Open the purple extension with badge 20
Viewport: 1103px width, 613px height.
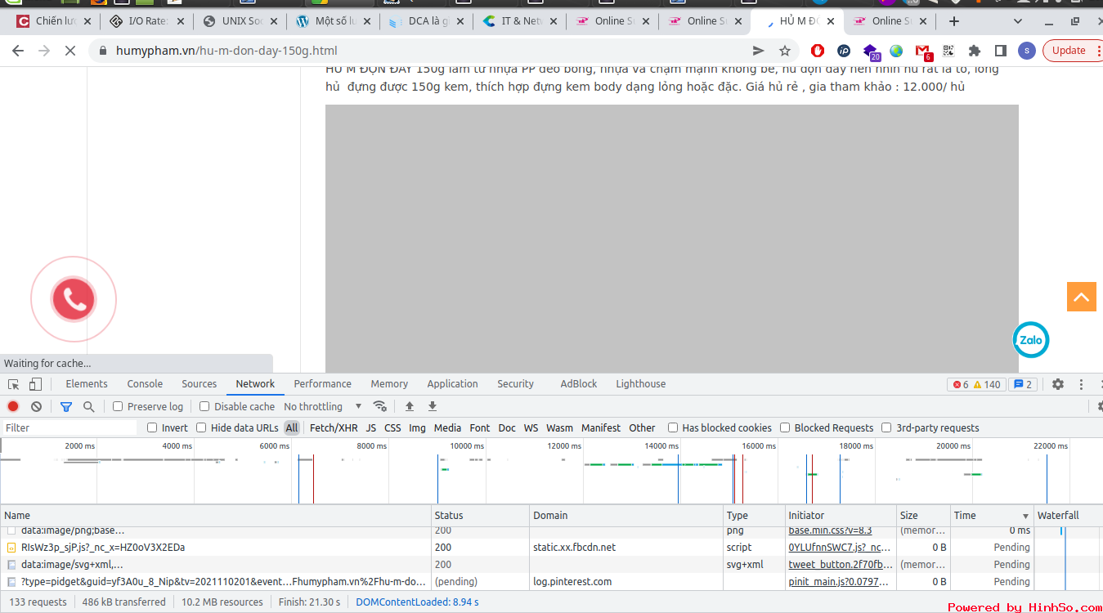(x=871, y=51)
